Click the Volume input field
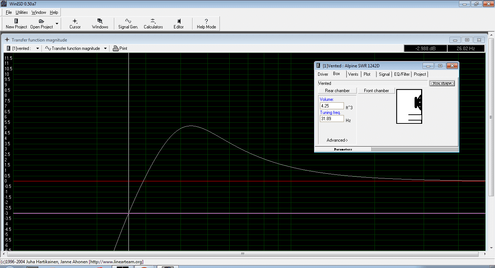 [332, 106]
